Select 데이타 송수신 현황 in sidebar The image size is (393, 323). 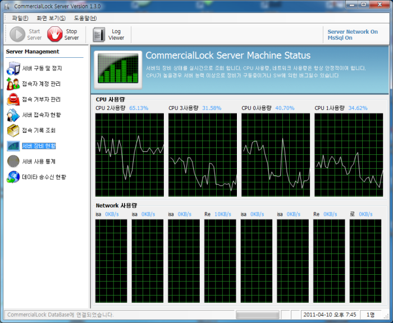pos(44,177)
